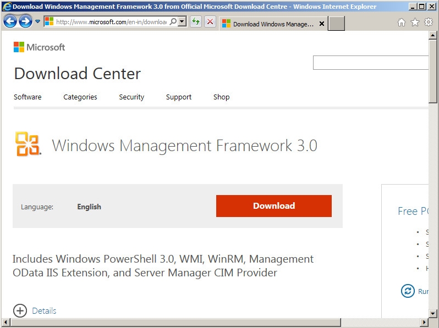Open the Tools gear icon
Screen dimensions: 439x328
[x=429, y=23]
